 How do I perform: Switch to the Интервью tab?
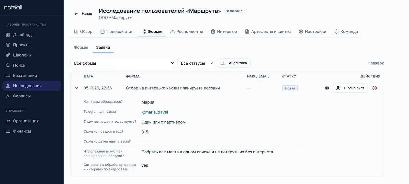(x=224, y=31)
